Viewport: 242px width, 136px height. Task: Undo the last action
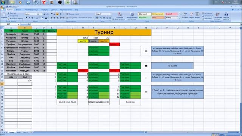click(x=10, y=6)
